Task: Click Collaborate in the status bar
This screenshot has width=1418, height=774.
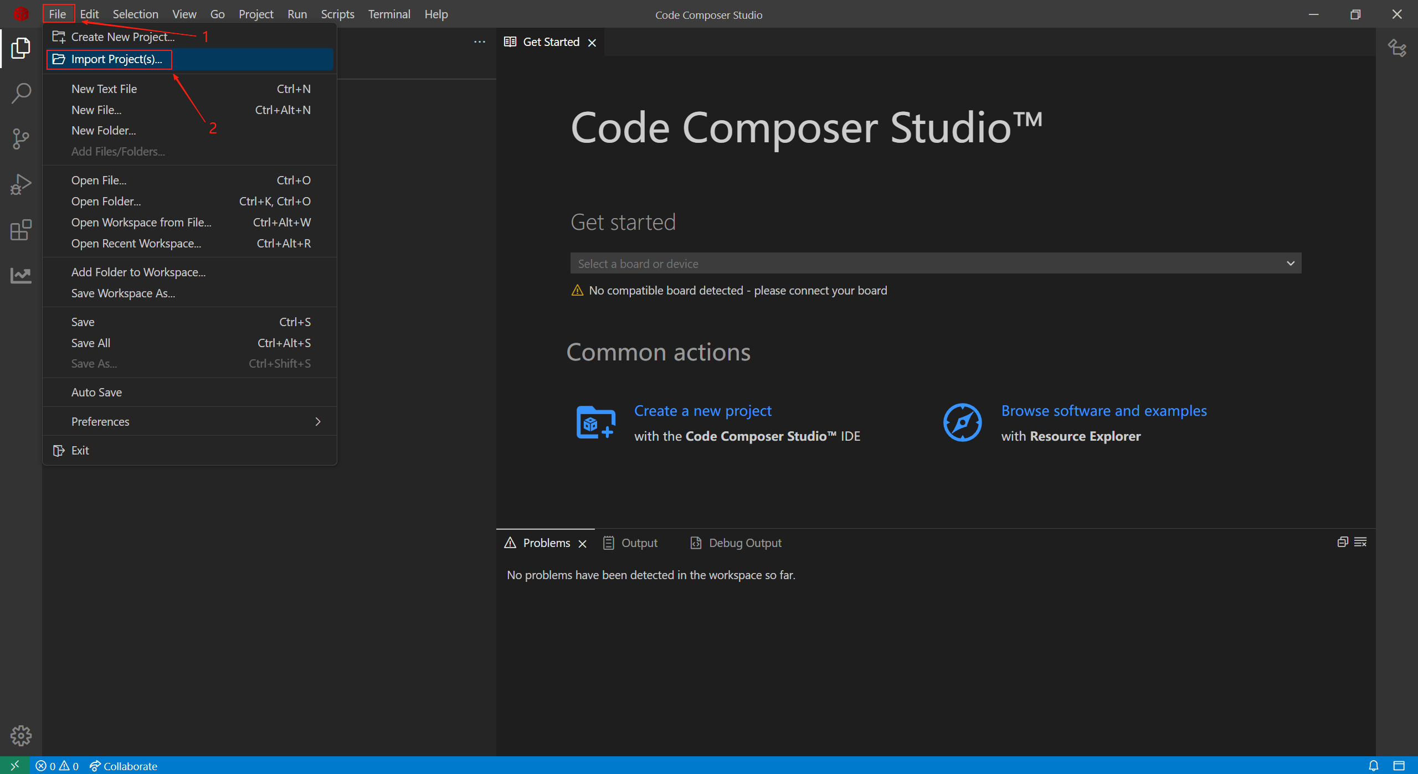Action: tap(123, 766)
